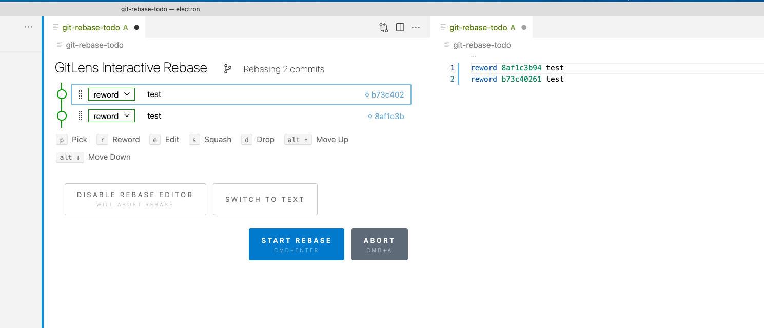This screenshot has width=764, height=328.
Task: Click the Open Changes icon in editor toolbar
Action: coord(383,27)
